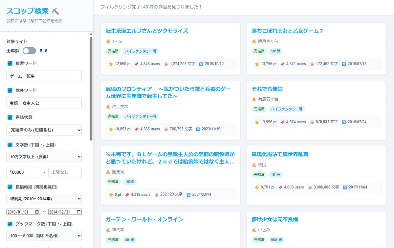Viewport: 394px width, 248px height.
Task: Click the star points icon on 転生系廃エルフさんとツクモライズ card
Action: (x=111, y=64)
